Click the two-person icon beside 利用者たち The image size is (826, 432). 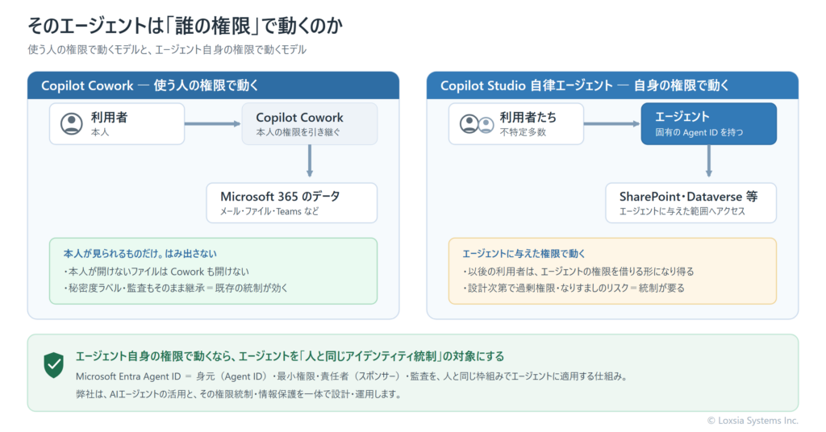click(477, 124)
